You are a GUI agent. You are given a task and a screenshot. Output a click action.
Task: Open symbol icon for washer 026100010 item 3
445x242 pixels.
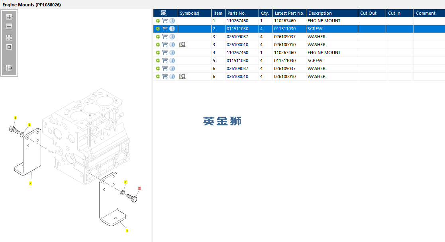[x=182, y=45]
